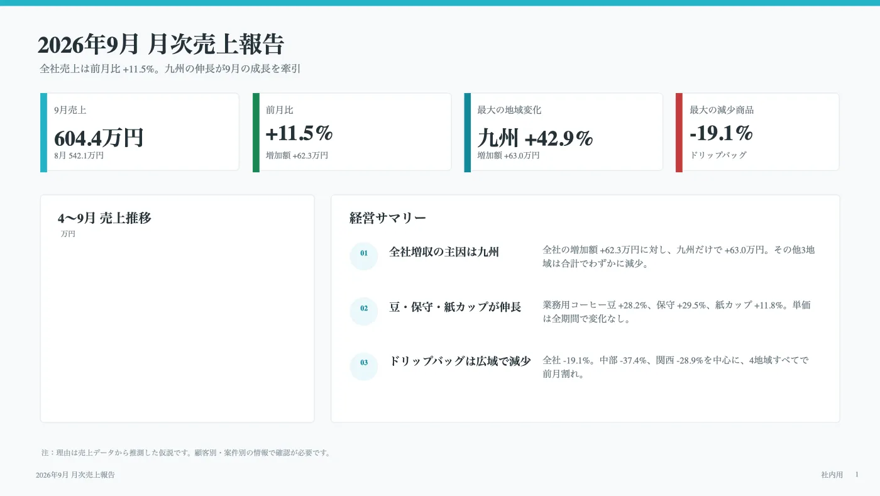
Task: Click the 増加額 +63.0万円 text
Action: coord(509,155)
